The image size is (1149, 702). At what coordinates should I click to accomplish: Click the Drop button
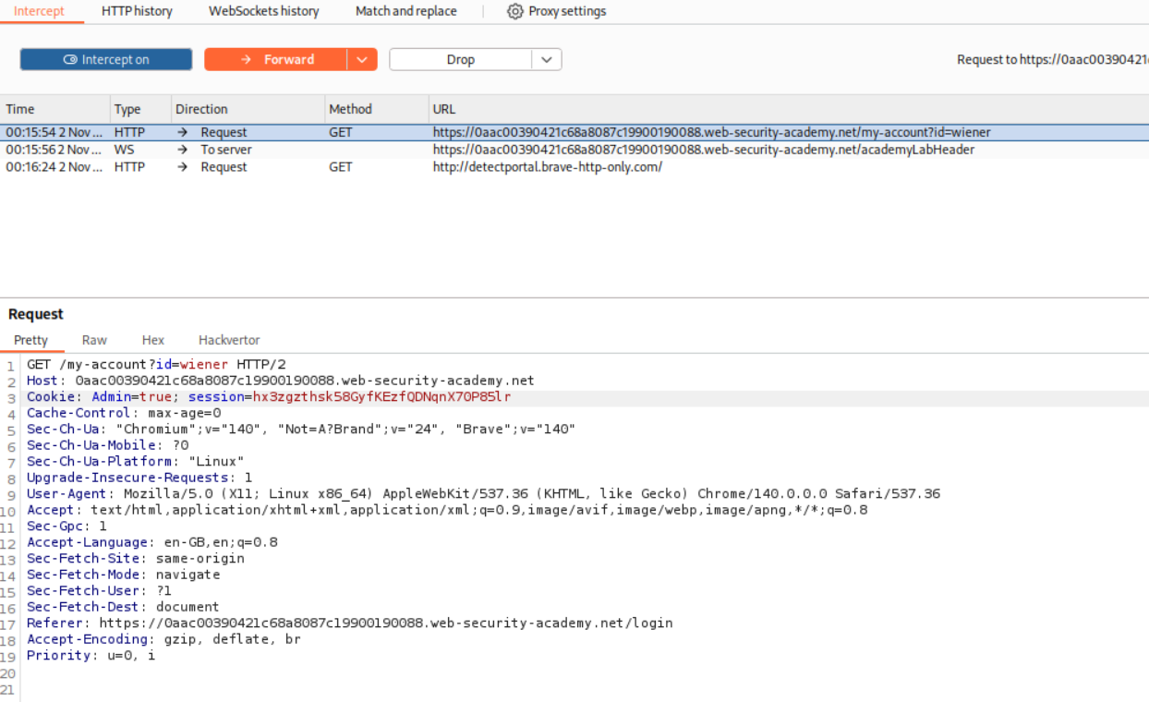460,59
